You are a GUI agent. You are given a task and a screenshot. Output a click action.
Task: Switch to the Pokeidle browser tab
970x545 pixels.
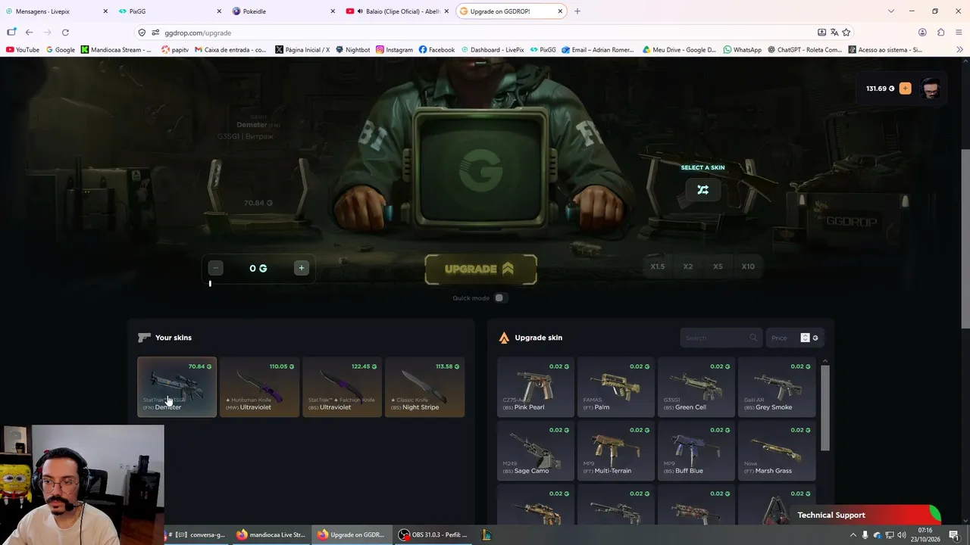pos(284,11)
